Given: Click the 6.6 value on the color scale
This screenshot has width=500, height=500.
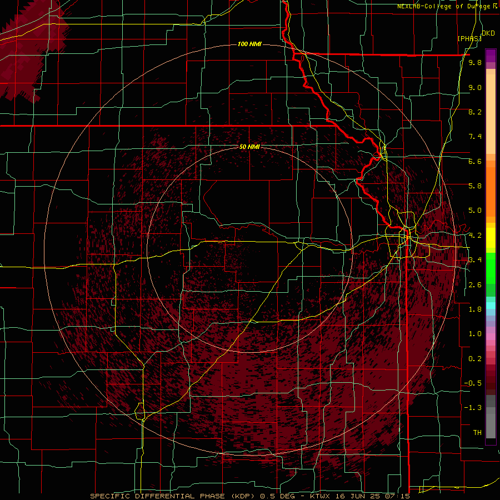Looking at the screenshot, I should click(x=475, y=161).
